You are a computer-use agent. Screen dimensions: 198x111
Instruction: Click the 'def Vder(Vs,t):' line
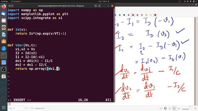click(22, 45)
